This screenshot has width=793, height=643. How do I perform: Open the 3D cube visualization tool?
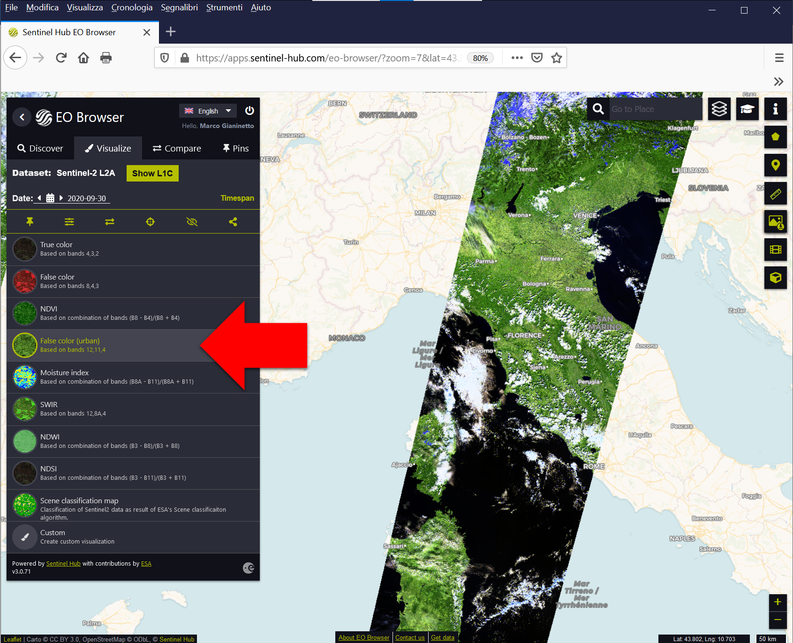click(x=776, y=278)
